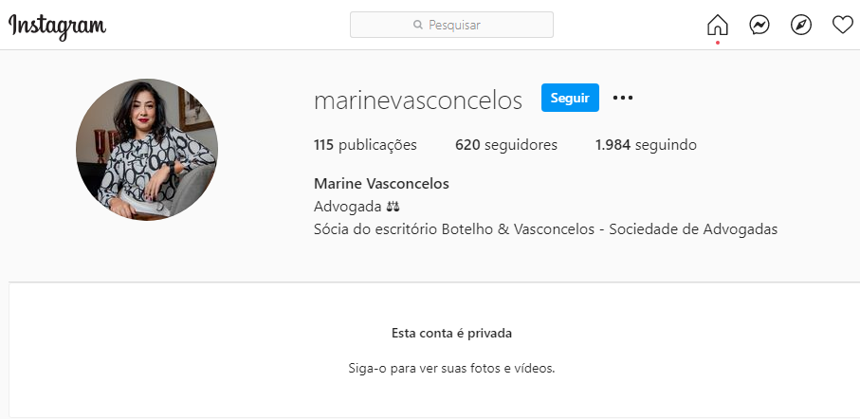Focus the Pesquisar search field
The image size is (860, 419).
tap(451, 25)
